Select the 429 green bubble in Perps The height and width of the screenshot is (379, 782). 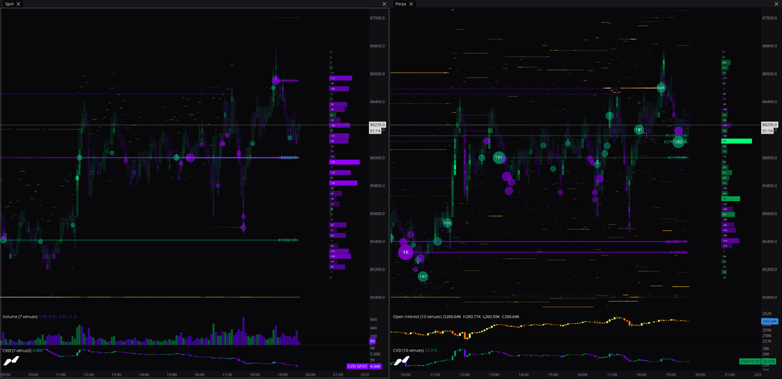tap(661, 87)
